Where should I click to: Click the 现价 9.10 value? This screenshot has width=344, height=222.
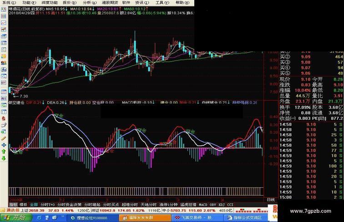(x=305, y=79)
